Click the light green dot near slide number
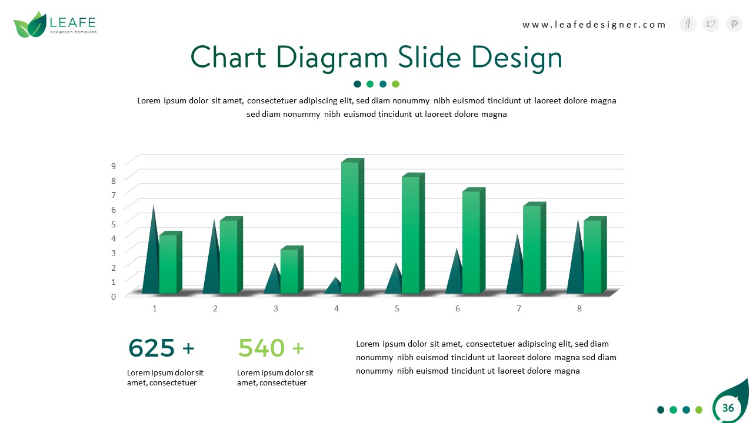This screenshot has height=423, width=753. click(x=699, y=409)
